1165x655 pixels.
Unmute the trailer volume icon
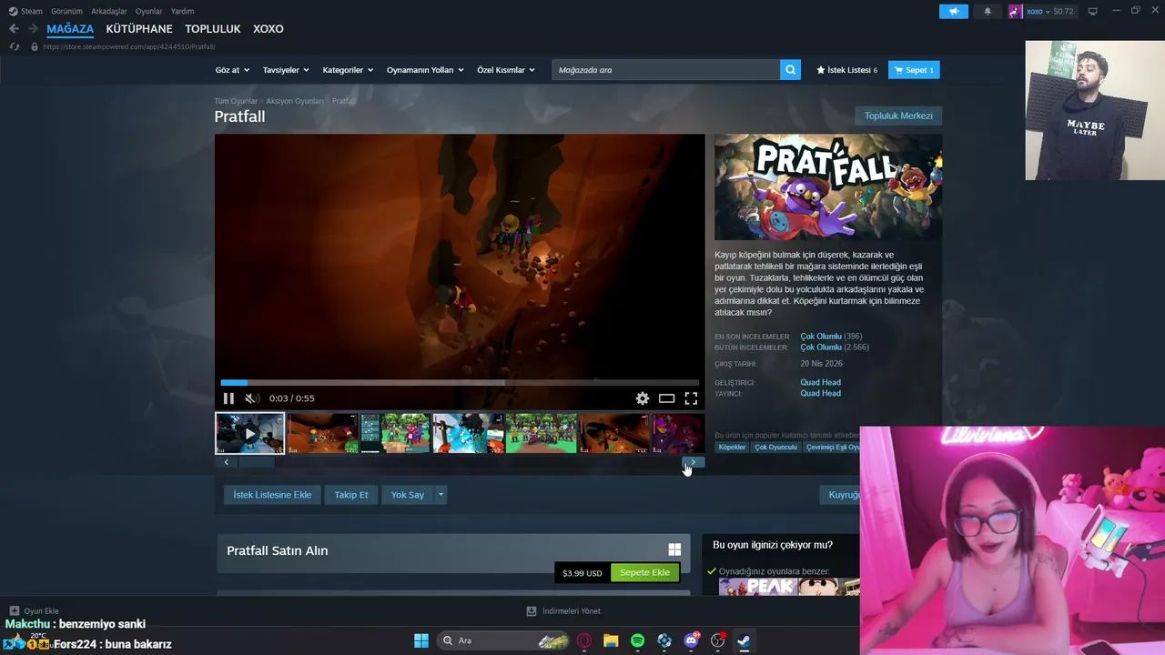pyautogui.click(x=251, y=398)
